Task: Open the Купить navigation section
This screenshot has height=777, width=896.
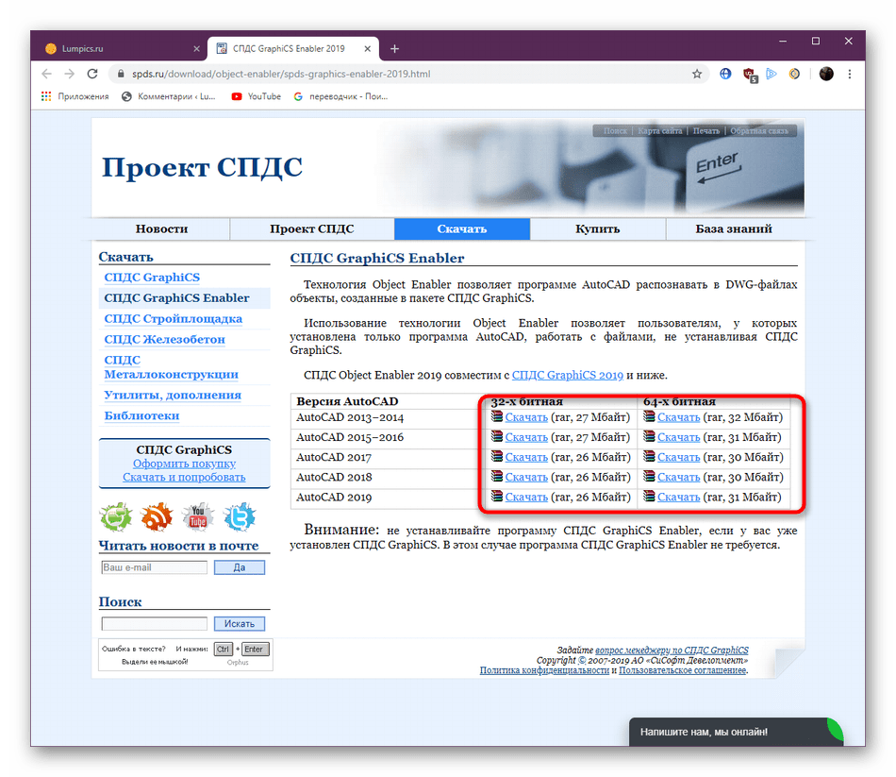Action: point(598,228)
